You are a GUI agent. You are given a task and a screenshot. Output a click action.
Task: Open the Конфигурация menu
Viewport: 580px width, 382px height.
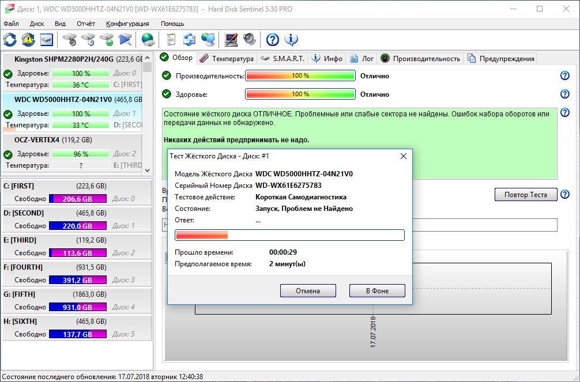(127, 24)
